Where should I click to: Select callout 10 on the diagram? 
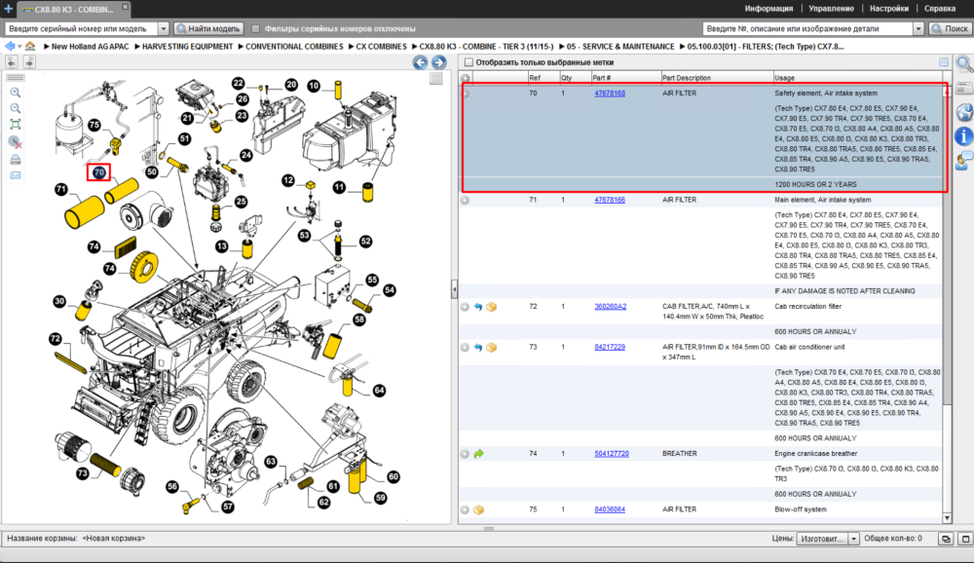pos(314,87)
